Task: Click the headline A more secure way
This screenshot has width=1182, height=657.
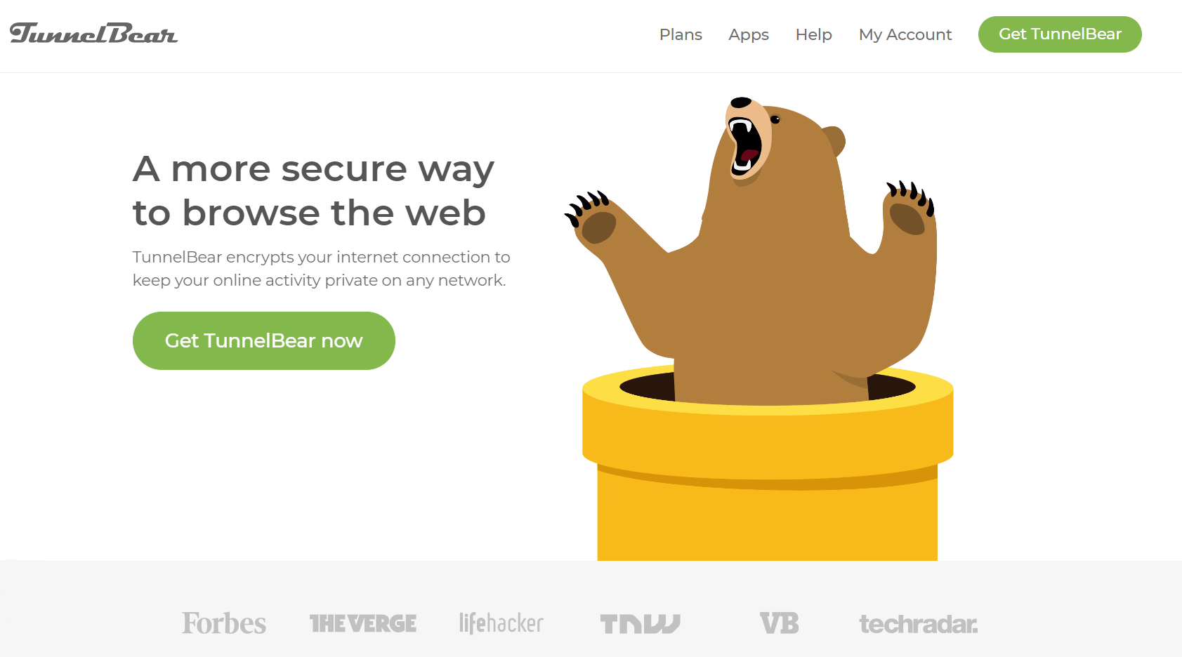Action: tap(313, 169)
